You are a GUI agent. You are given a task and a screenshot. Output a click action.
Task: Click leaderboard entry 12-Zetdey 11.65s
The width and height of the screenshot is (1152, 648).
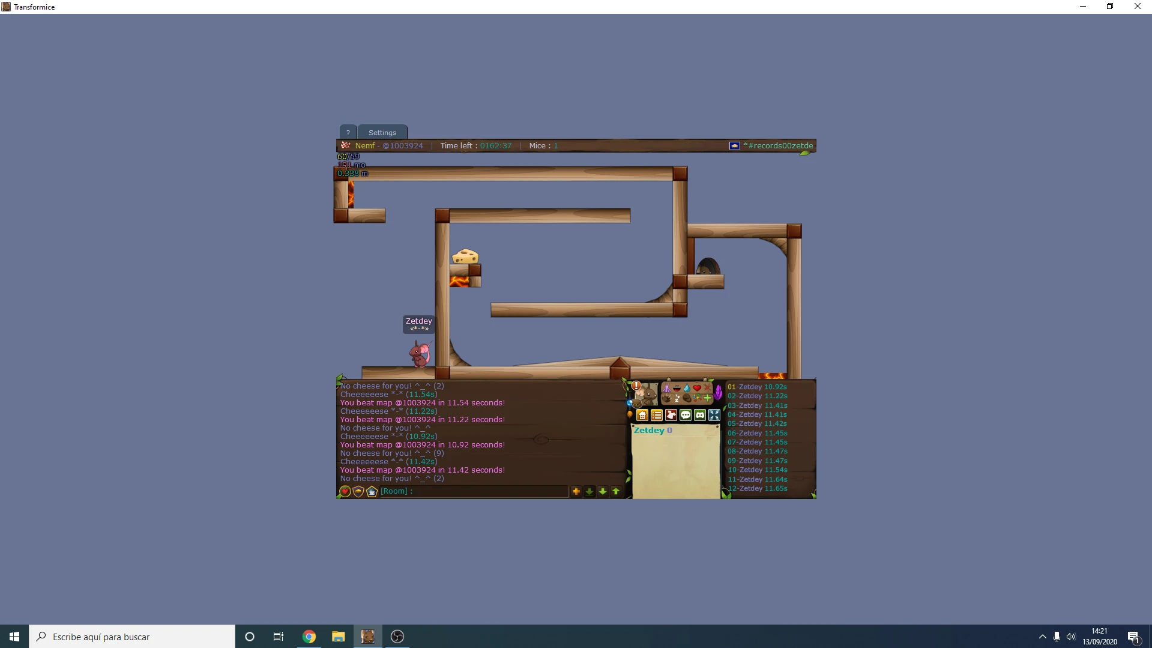758,488
